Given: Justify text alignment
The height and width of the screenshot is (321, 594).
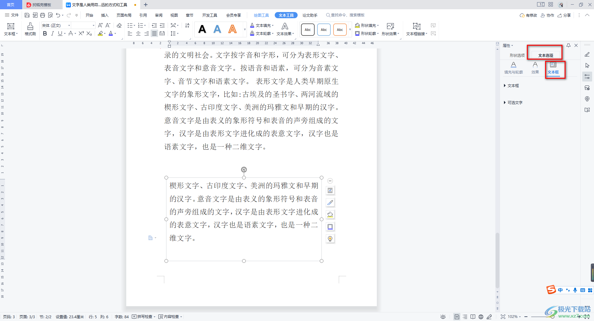Looking at the screenshot, I should pyautogui.click(x=154, y=33).
